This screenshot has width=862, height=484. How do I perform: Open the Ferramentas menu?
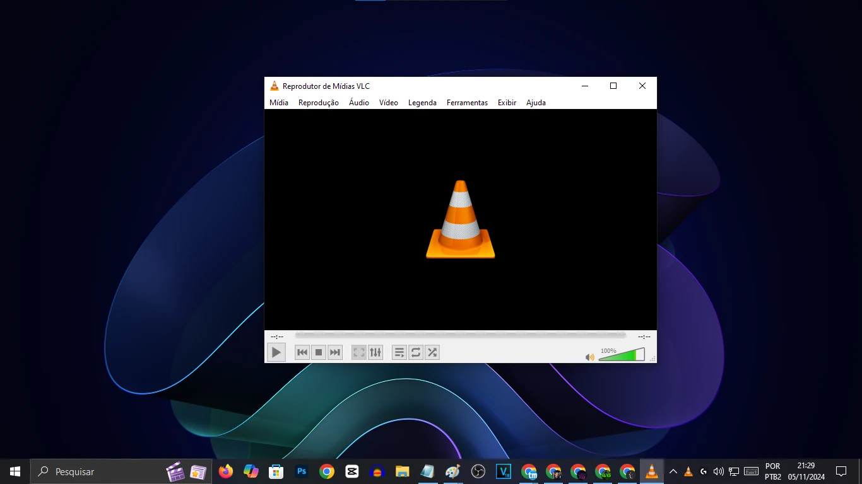(x=467, y=103)
